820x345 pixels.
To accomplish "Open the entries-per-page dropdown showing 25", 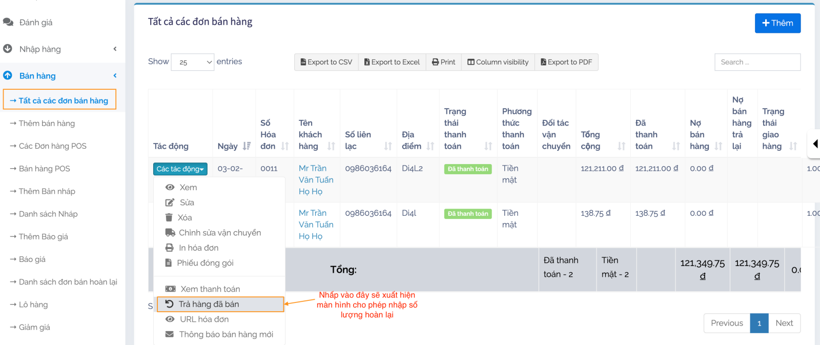I will [x=193, y=62].
